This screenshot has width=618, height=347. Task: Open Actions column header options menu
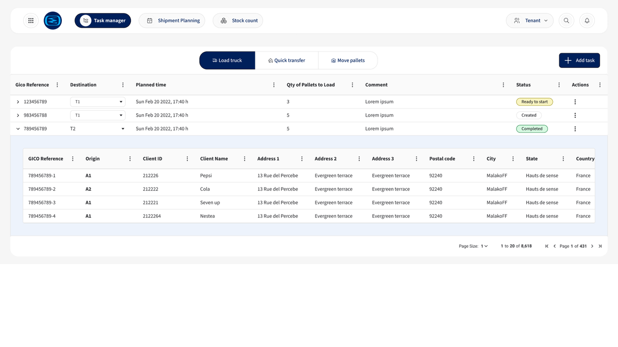(x=600, y=85)
